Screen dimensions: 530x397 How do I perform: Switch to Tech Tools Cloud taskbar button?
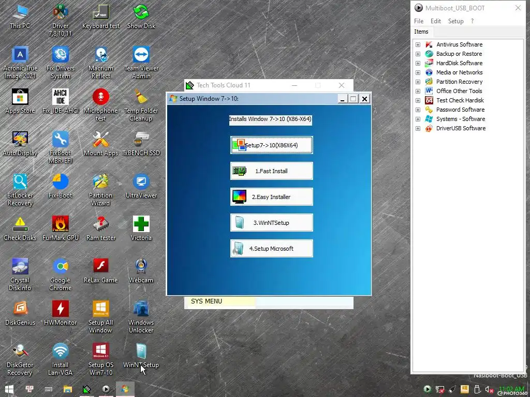coord(87,389)
